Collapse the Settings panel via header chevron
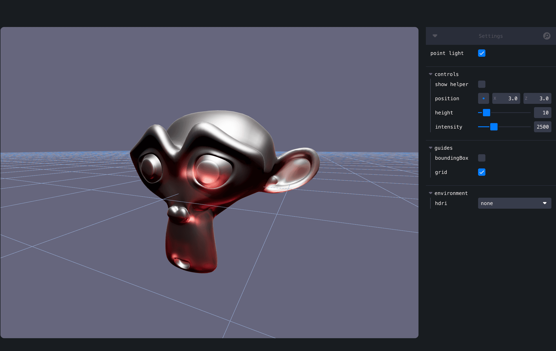The width and height of the screenshot is (556, 351). point(435,36)
